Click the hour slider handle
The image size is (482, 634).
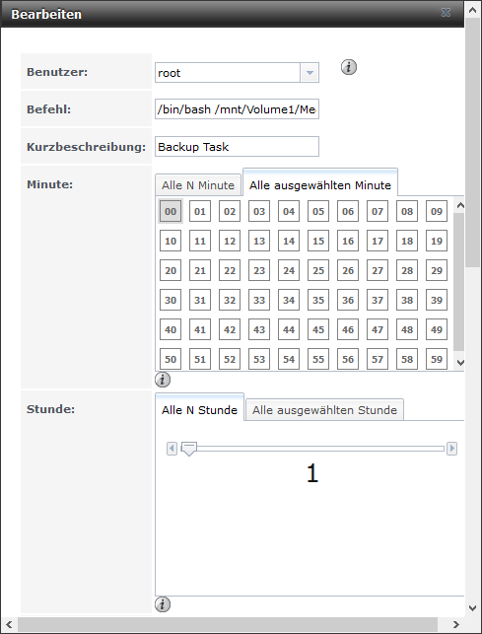pos(188,449)
